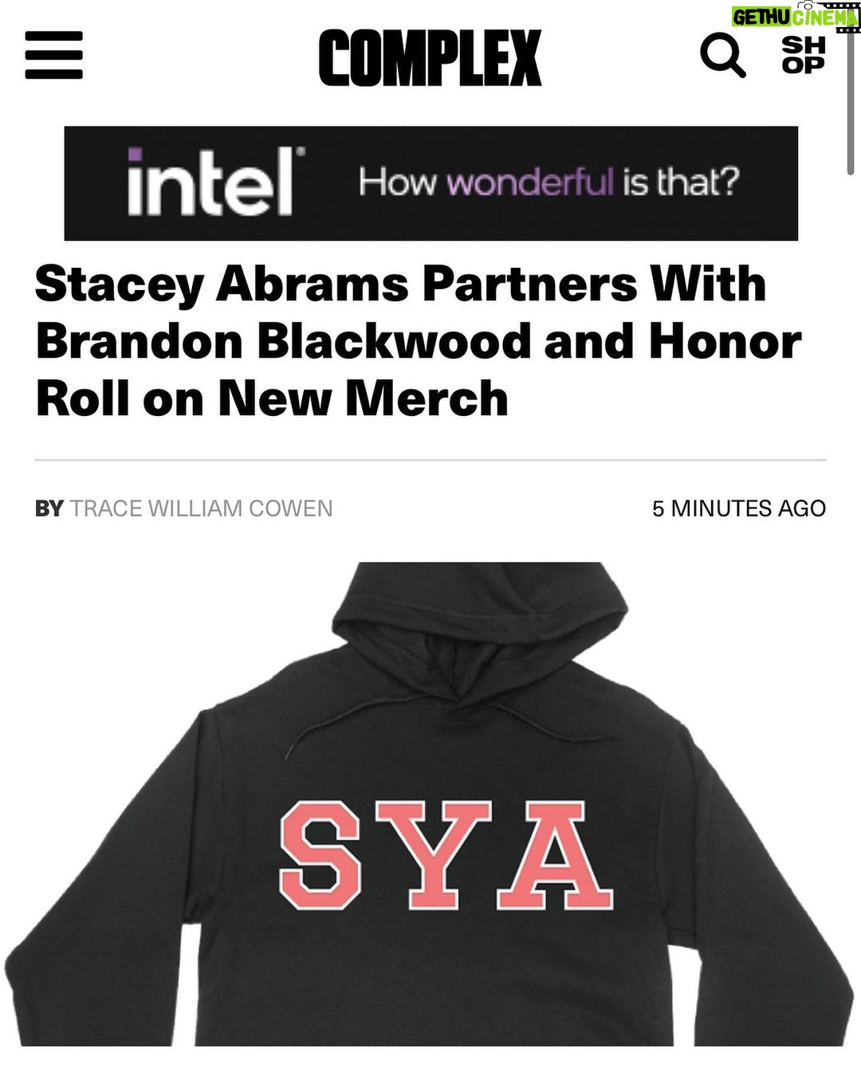Open the SHOP link in header
The width and height of the screenshot is (861, 1067).
point(803,55)
